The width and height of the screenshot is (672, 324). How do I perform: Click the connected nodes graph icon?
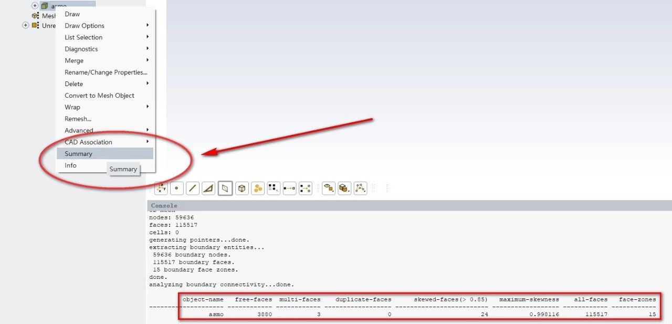point(361,188)
